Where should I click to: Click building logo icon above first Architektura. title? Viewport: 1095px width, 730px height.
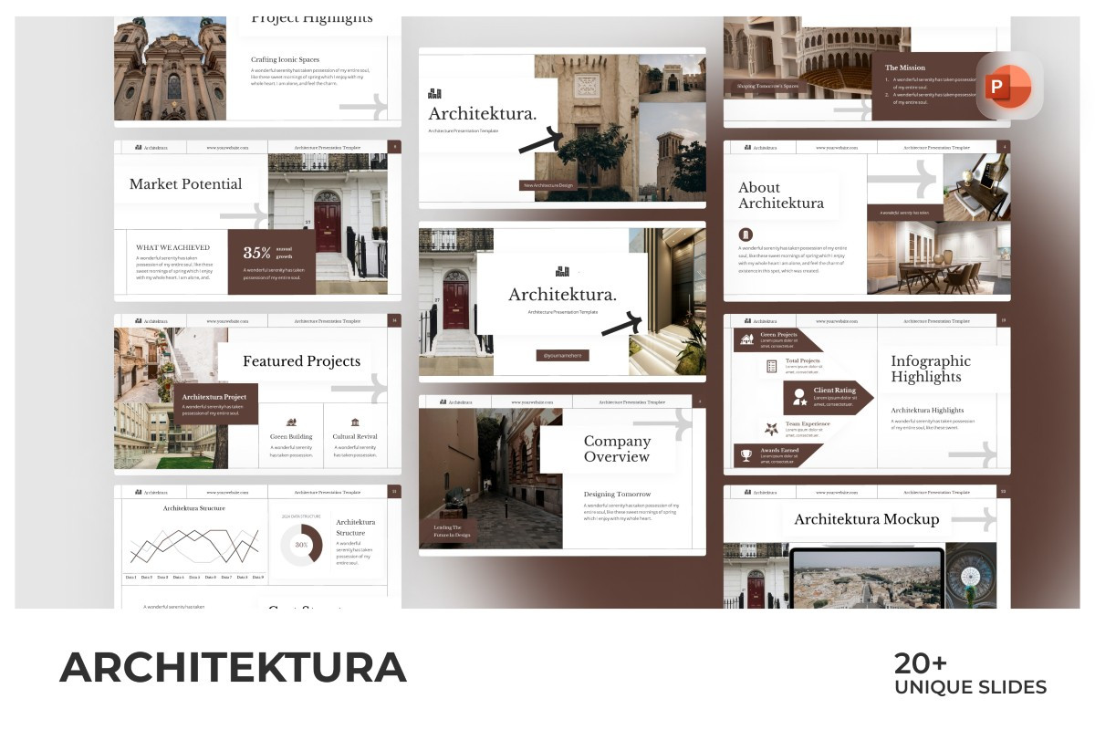point(434,93)
